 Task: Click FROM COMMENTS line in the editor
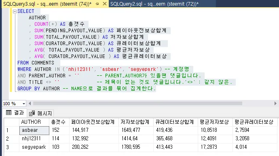tap(36, 63)
